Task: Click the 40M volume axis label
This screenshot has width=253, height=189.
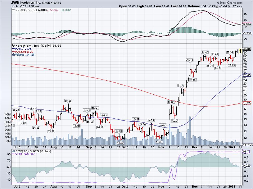Action: pos(8,114)
